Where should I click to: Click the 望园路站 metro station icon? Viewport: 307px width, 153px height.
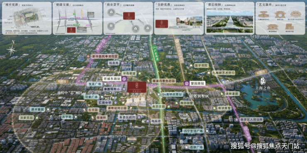click(x=187, y=84)
